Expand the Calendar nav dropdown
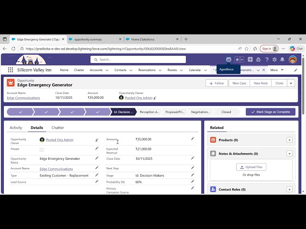This screenshot has height=229, width=306. coord(205,70)
